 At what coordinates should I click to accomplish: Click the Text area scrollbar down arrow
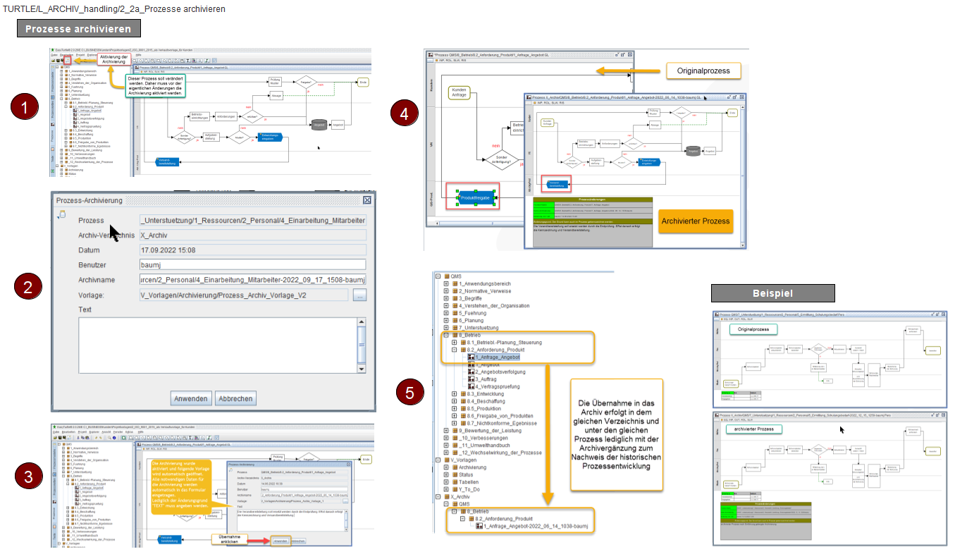point(362,368)
